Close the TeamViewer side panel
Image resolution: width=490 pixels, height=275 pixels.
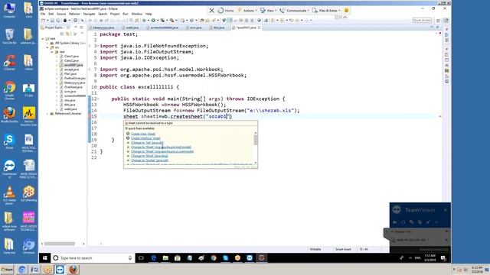[x=446, y=210]
